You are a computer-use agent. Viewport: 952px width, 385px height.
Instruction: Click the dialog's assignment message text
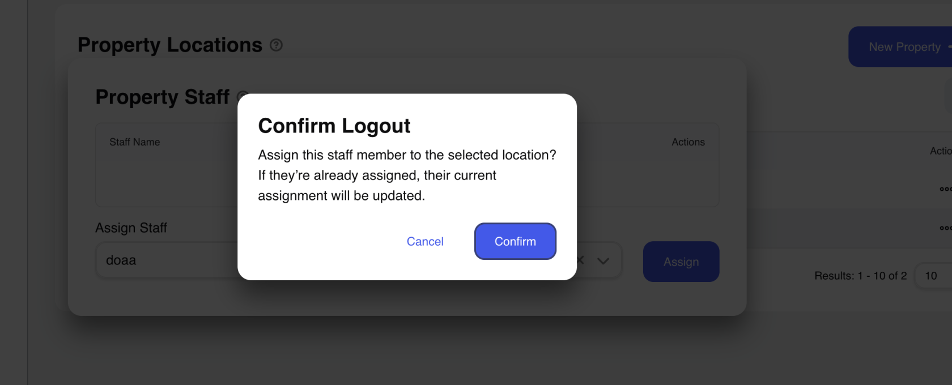[407, 176]
